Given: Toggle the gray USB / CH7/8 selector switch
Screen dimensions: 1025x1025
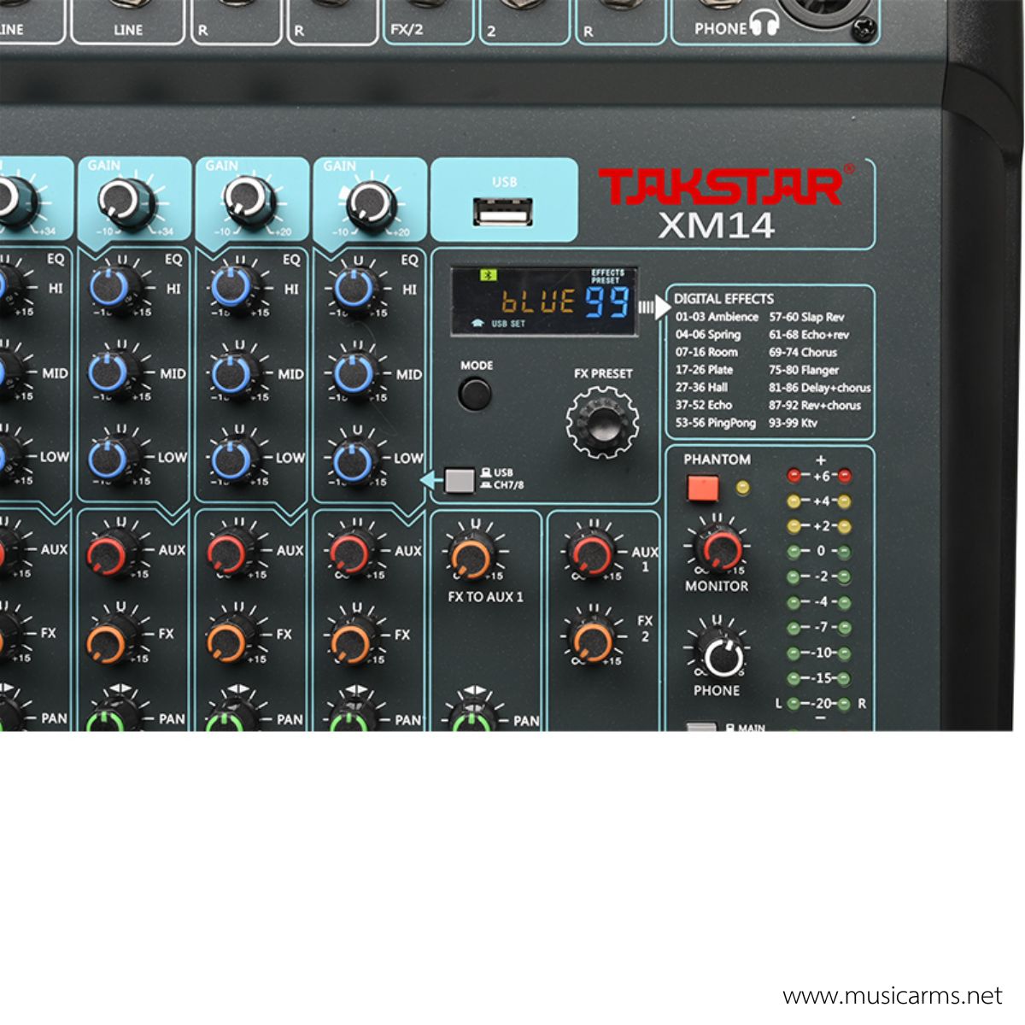Looking at the screenshot, I should coord(460,480).
